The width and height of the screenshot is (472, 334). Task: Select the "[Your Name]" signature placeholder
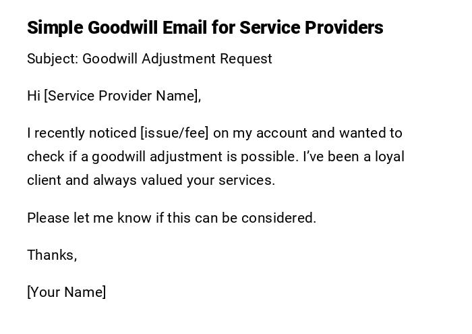click(x=67, y=292)
